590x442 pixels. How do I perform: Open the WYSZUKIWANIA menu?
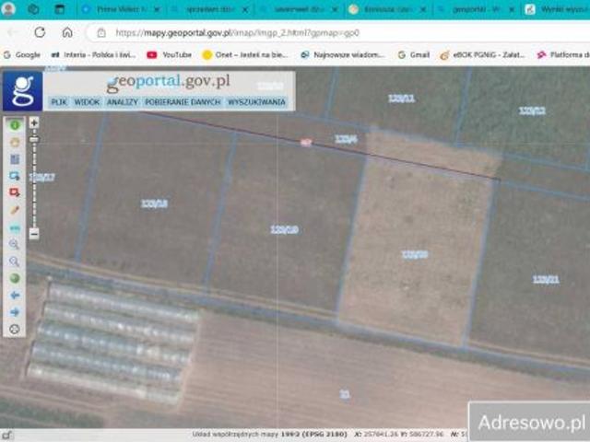point(255,102)
